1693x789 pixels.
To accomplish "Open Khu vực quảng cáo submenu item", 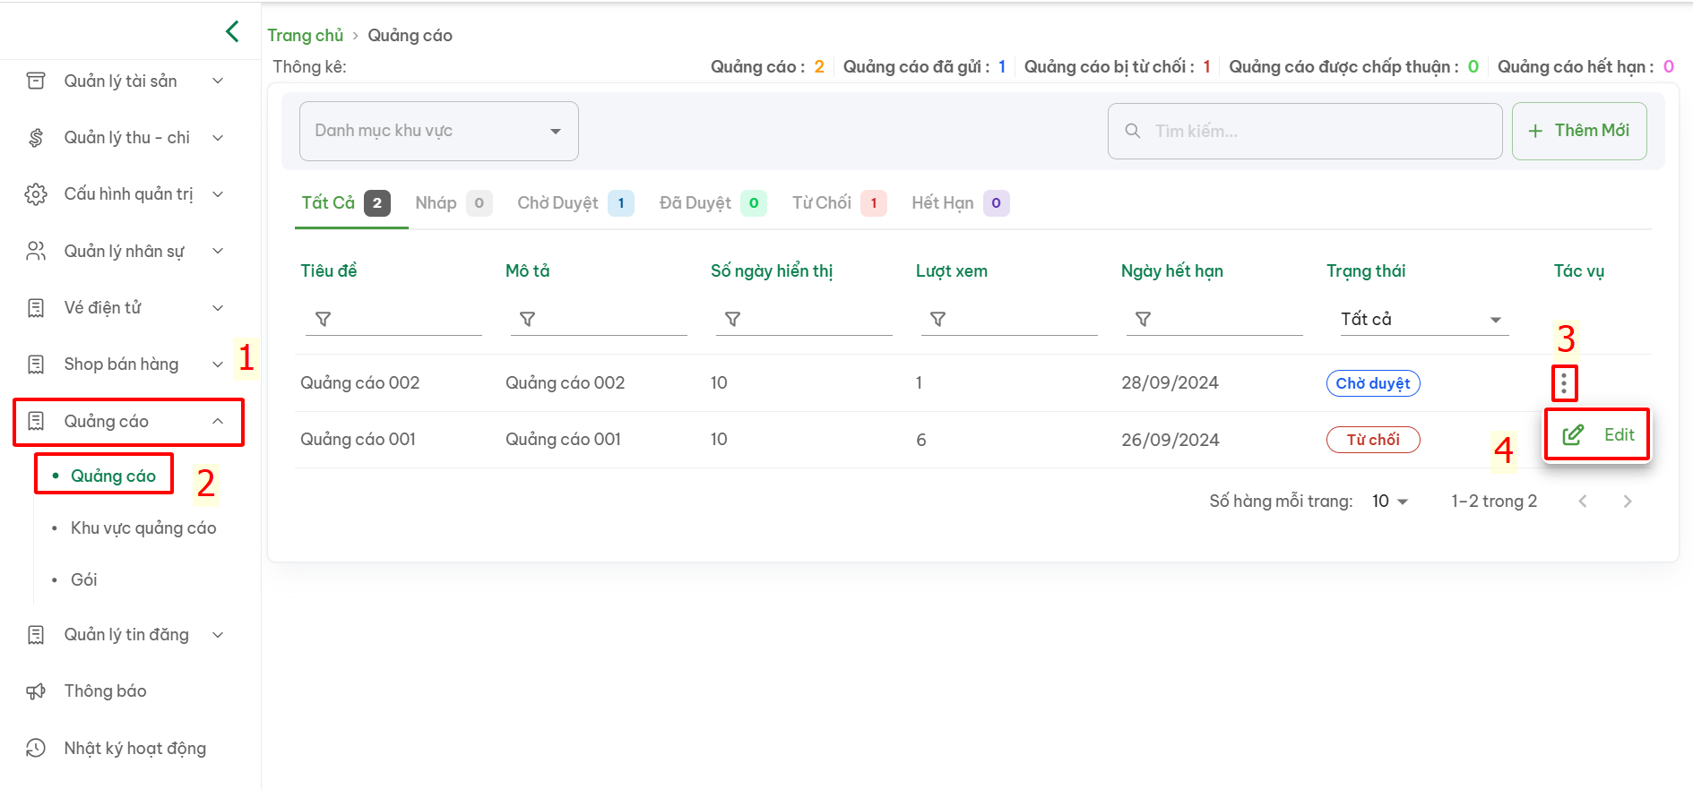I will [x=143, y=528].
